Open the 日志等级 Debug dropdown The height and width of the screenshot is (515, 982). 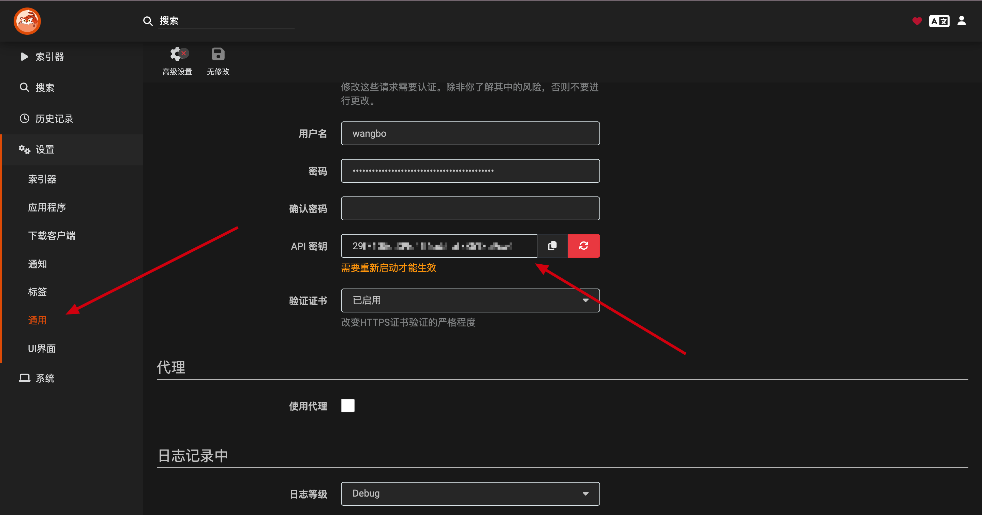(470, 494)
